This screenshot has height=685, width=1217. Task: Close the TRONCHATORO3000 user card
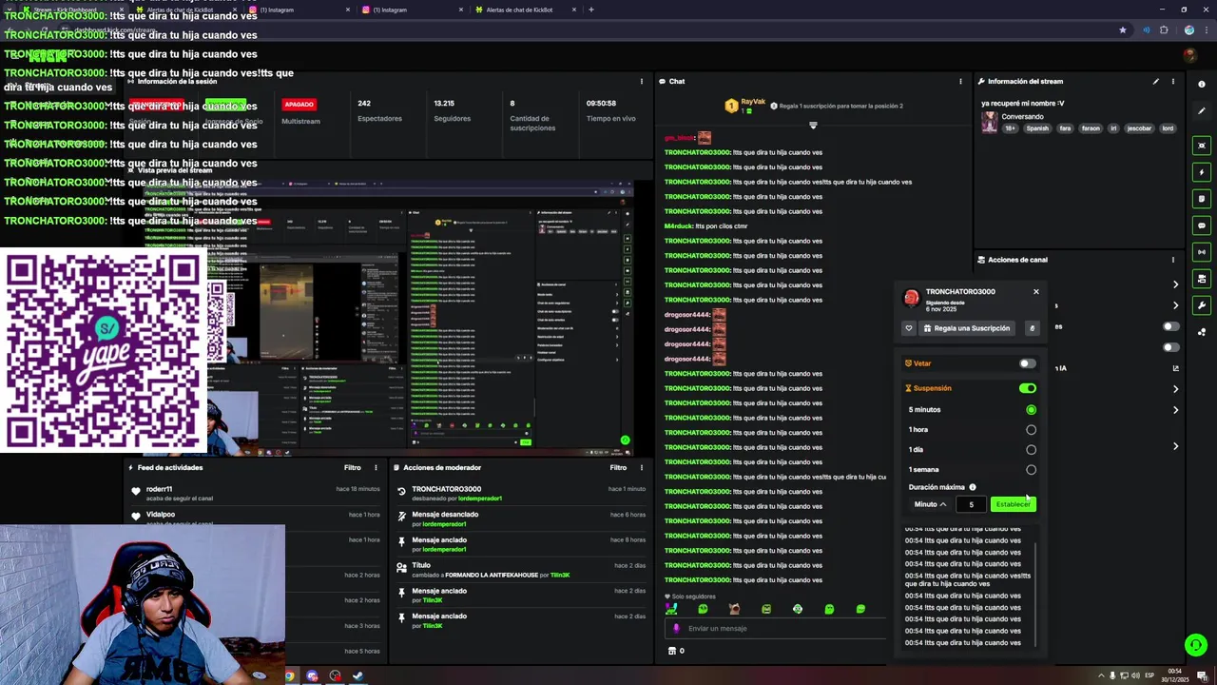click(1036, 292)
